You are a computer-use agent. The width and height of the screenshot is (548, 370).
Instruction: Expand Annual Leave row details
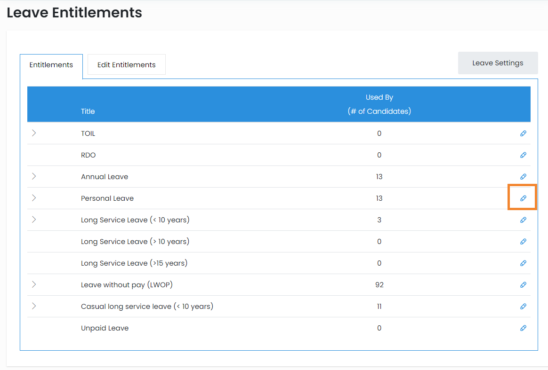click(34, 176)
